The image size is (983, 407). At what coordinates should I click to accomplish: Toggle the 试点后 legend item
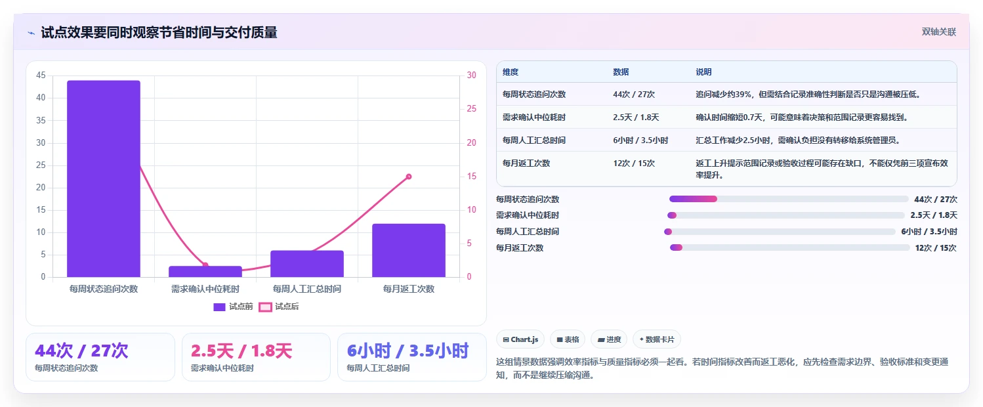(279, 307)
